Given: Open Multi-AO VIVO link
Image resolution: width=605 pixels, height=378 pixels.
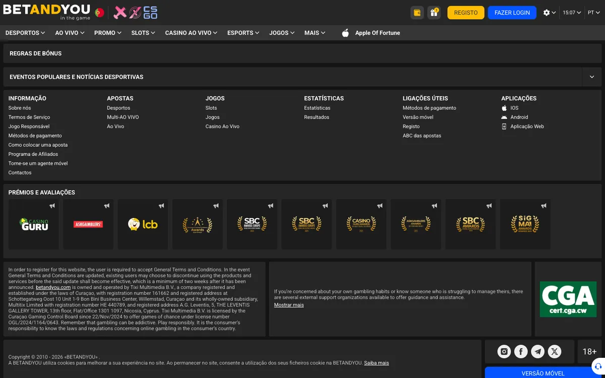Looking at the screenshot, I should click(123, 117).
